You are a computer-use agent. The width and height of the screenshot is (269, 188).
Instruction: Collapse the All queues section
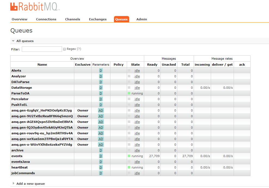pos(25,41)
